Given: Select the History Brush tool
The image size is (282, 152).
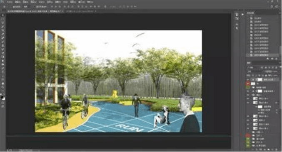Looking at the screenshot, I should (2, 49).
